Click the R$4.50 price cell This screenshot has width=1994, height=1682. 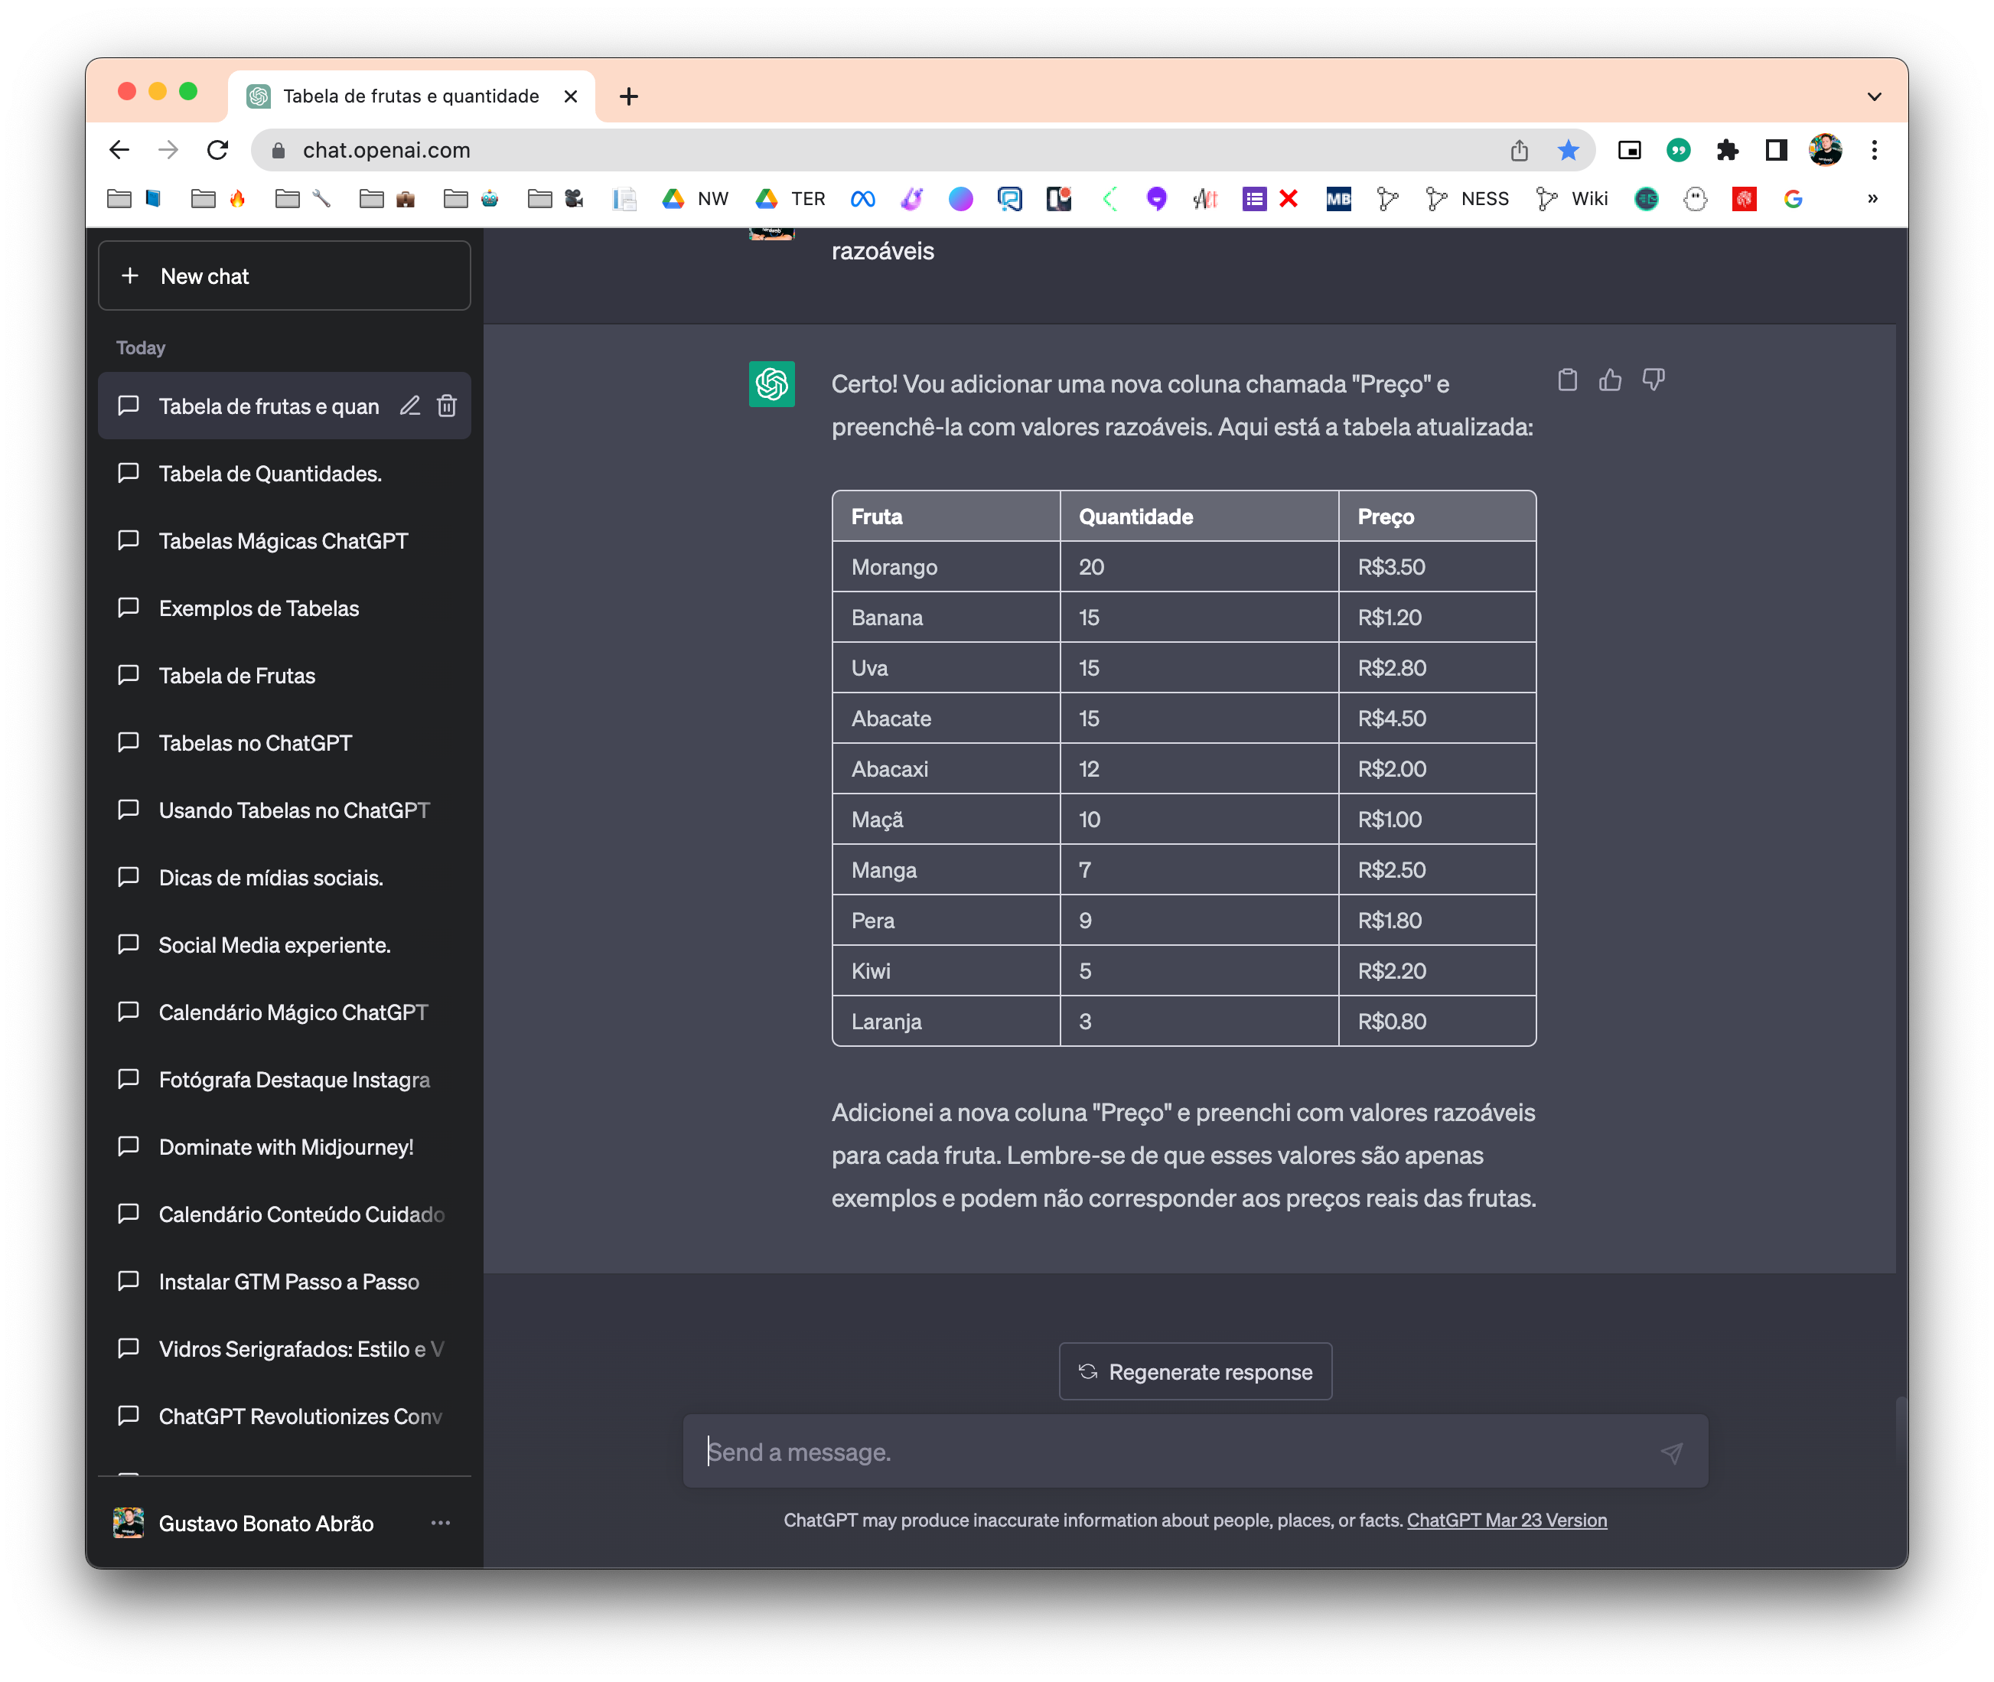point(1436,718)
